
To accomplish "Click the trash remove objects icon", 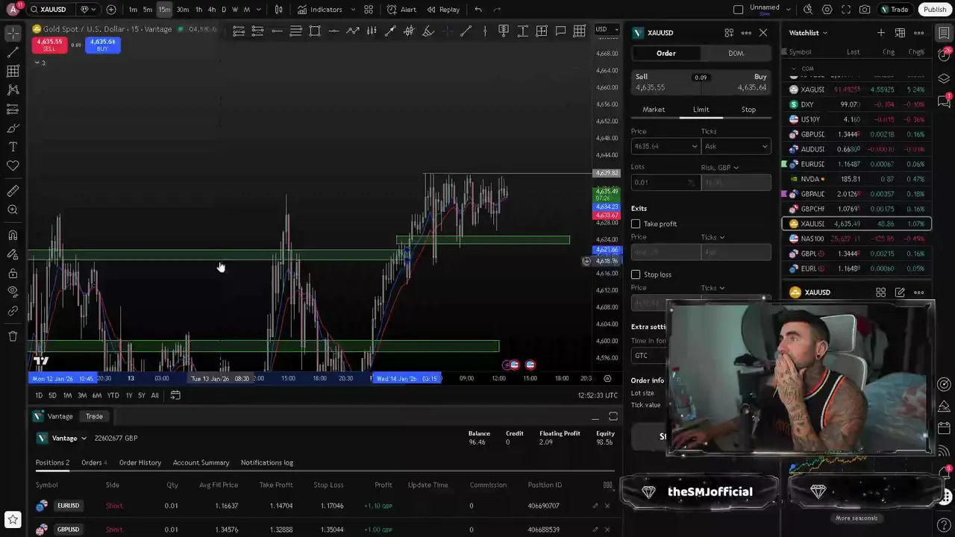I will (13, 336).
